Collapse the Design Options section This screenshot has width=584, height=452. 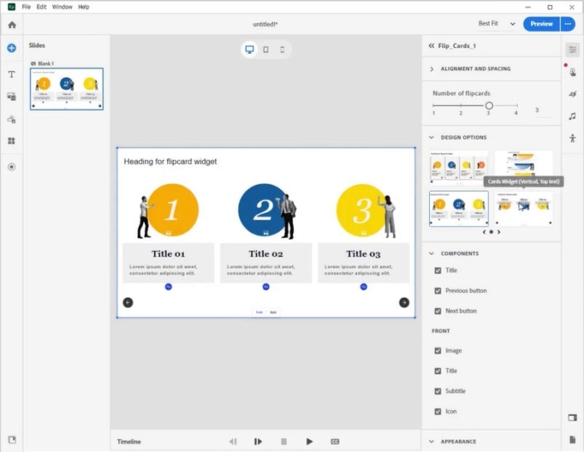[x=432, y=137]
